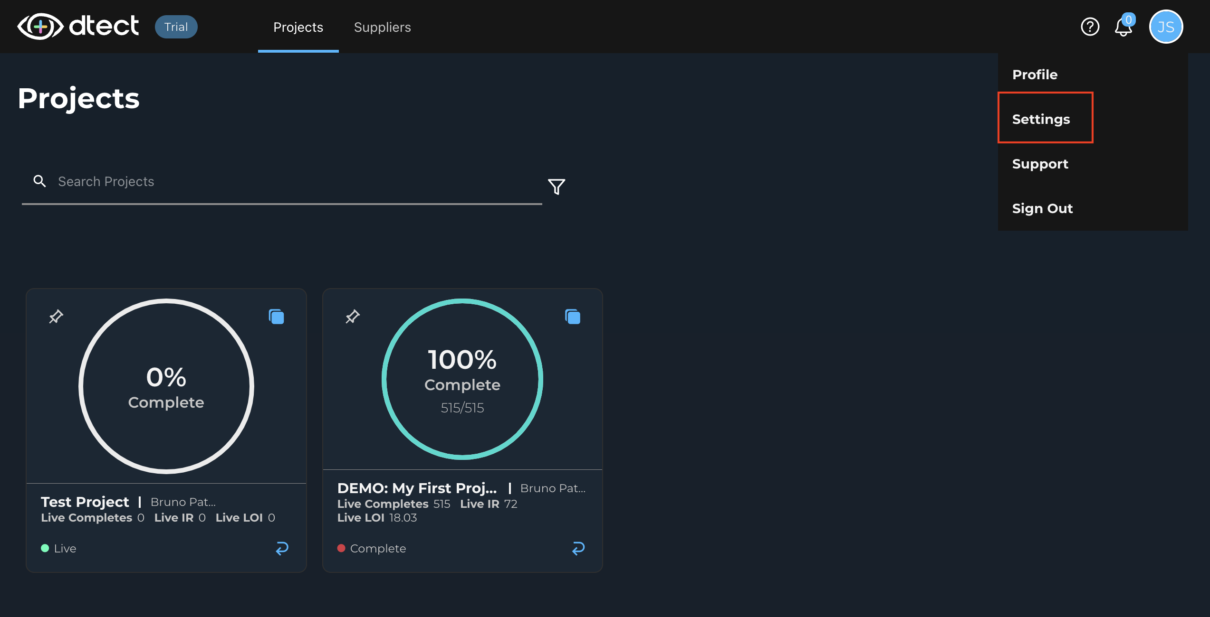The width and height of the screenshot is (1210, 617).
Task: Choose Support from the user menu
Action: pyautogui.click(x=1040, y=164)
